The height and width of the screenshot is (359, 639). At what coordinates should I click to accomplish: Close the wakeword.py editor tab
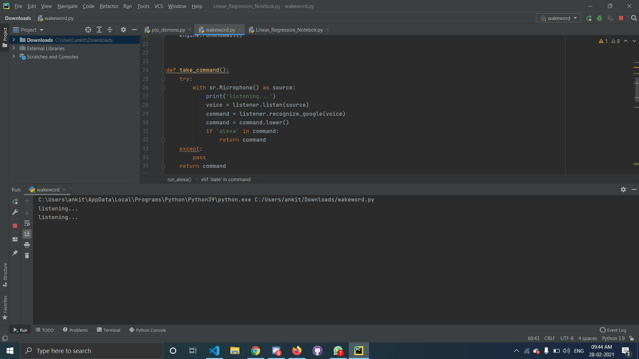point(239,30)
